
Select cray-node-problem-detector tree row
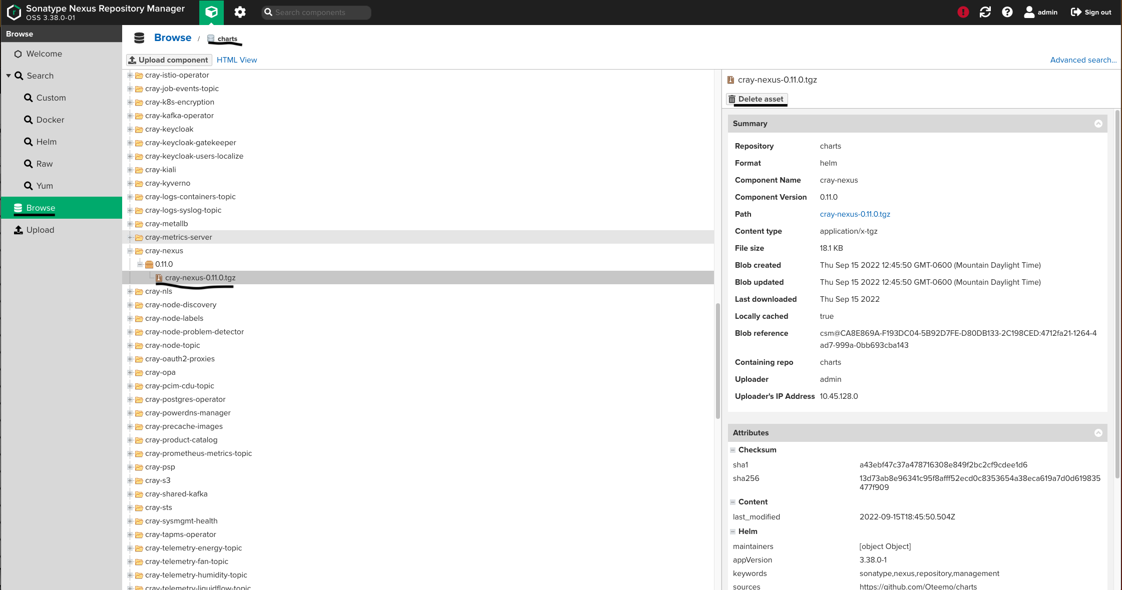[418, 332]
